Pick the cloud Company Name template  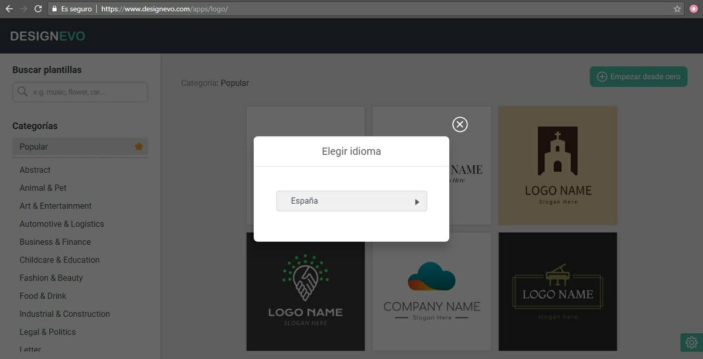point(431,291)
